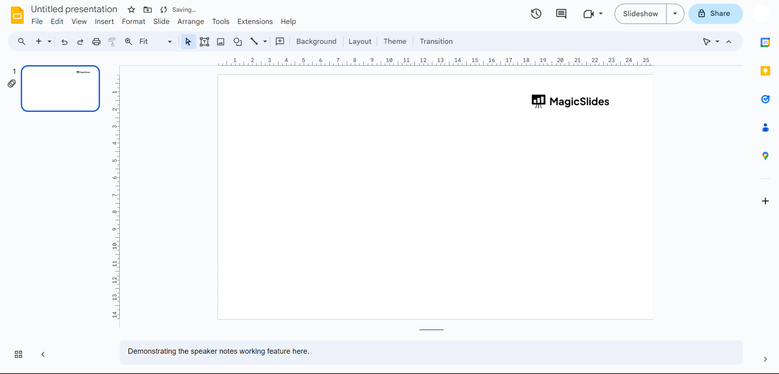Click the Layout button
The width and height of the screenshot is (779, 374).
coord(360,41)
